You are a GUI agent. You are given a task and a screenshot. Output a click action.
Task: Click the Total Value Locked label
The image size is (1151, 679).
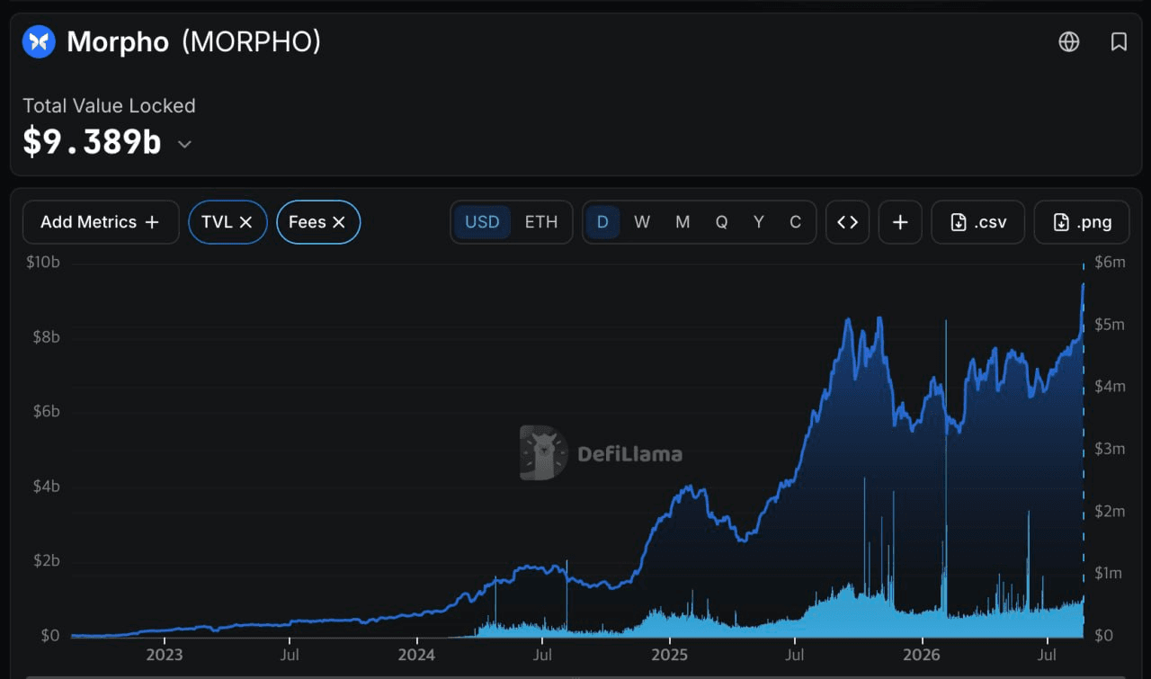(x=109, y=106)
